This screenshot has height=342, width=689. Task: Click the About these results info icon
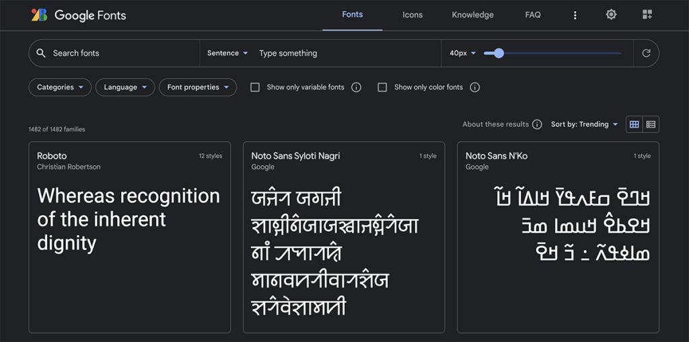pos(537,125)
